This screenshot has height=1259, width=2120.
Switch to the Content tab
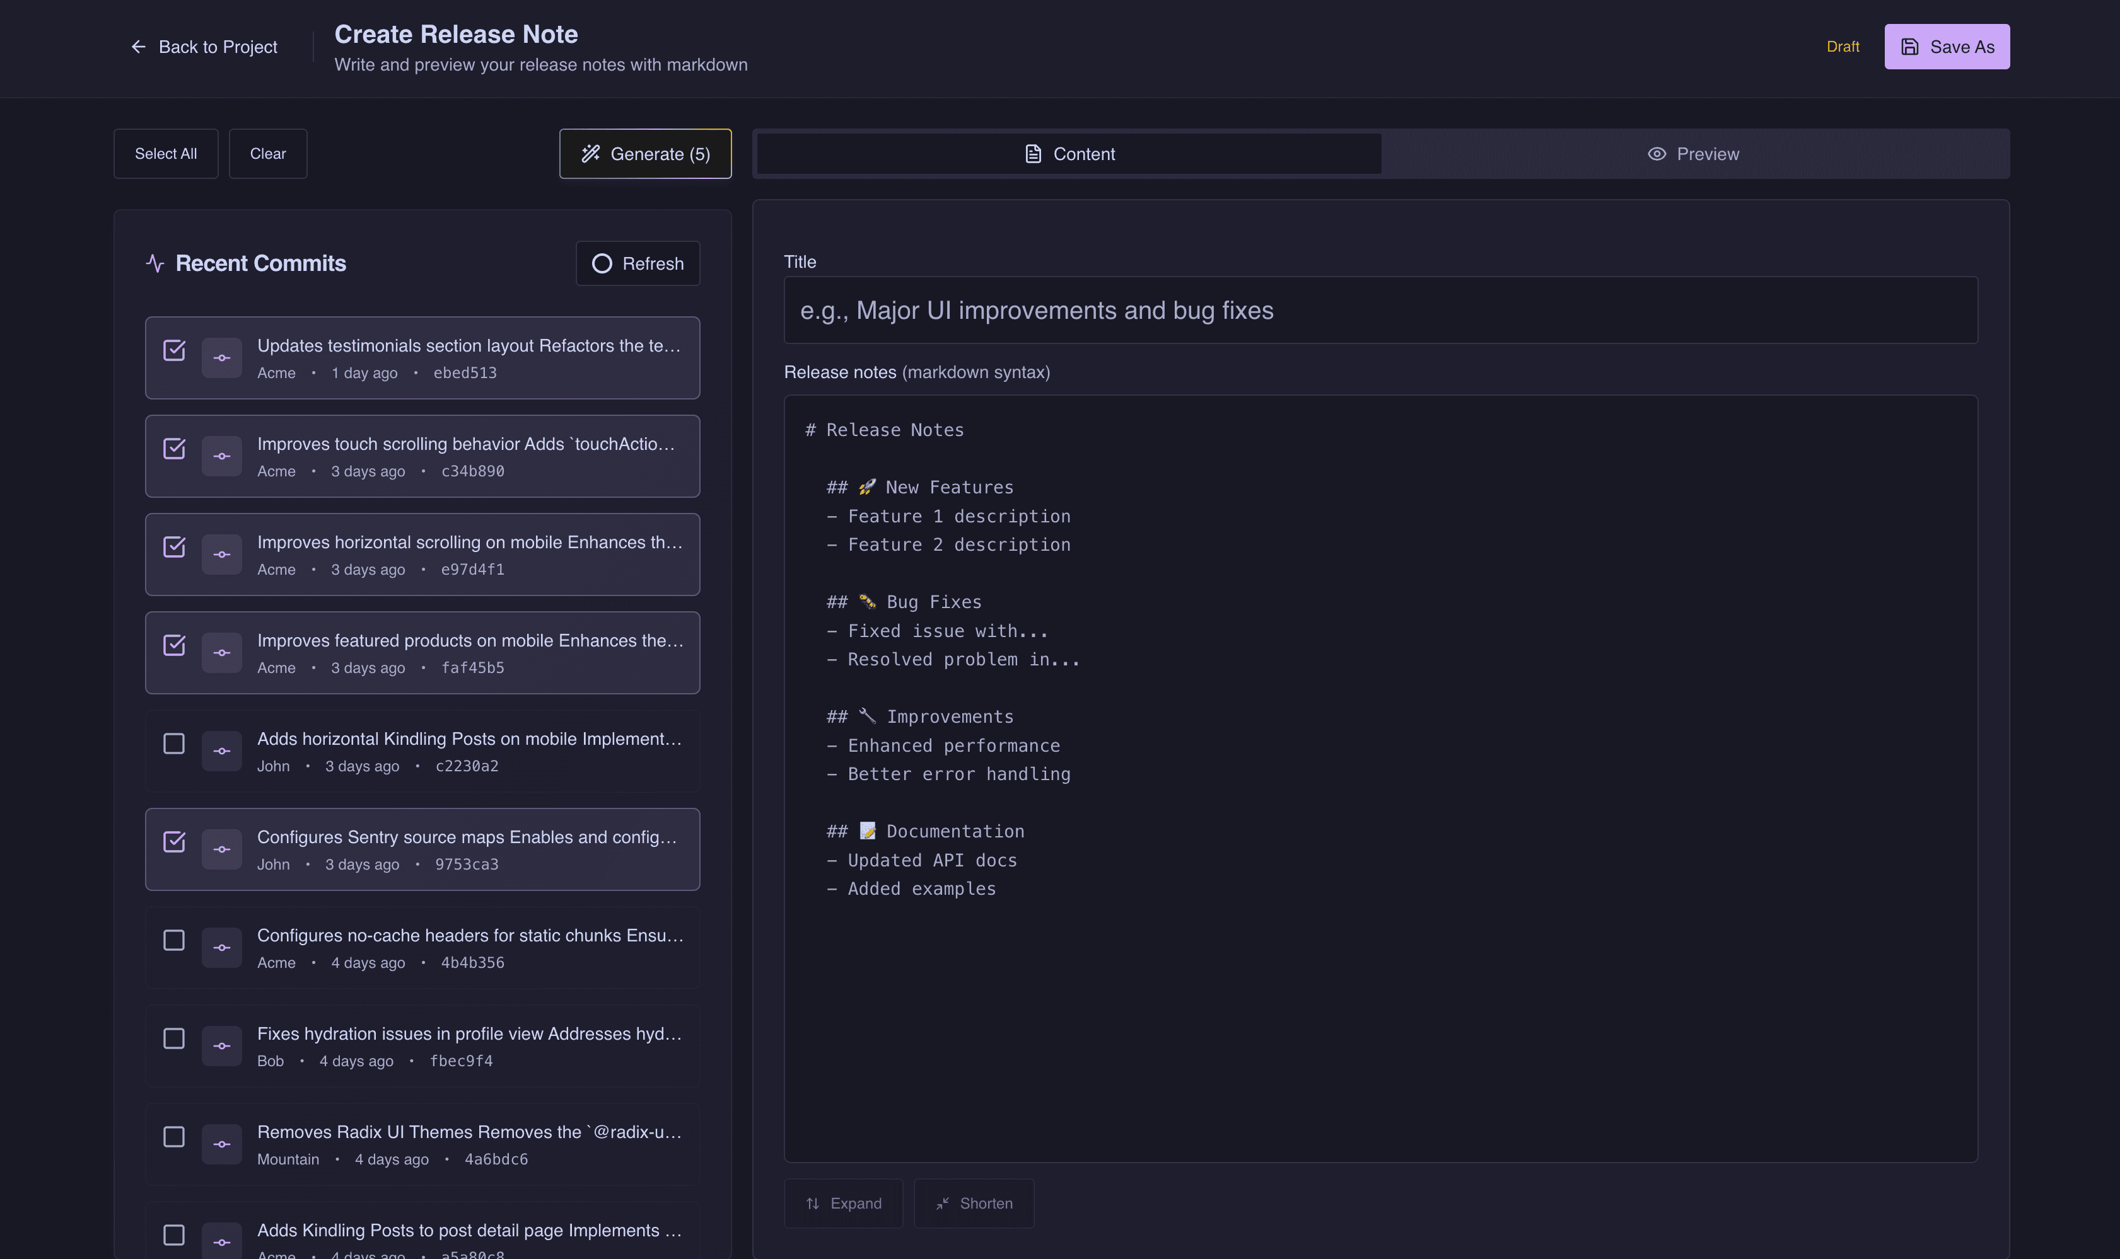1068,154
